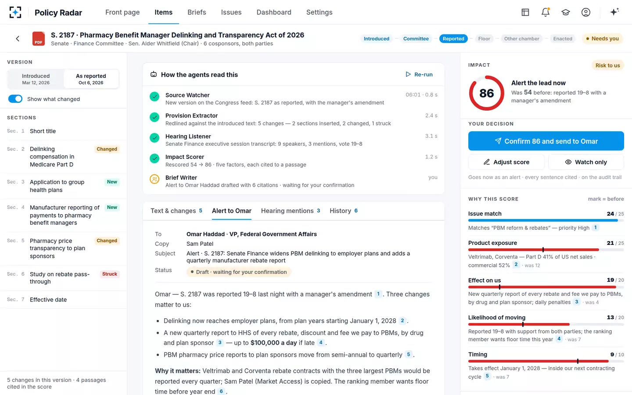Click the Issue match score bar
The image size is (632, 395).
pyautogui.click(x=546, y=220)
